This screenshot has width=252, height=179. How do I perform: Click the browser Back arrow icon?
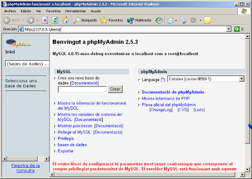(x=7, y=20)
